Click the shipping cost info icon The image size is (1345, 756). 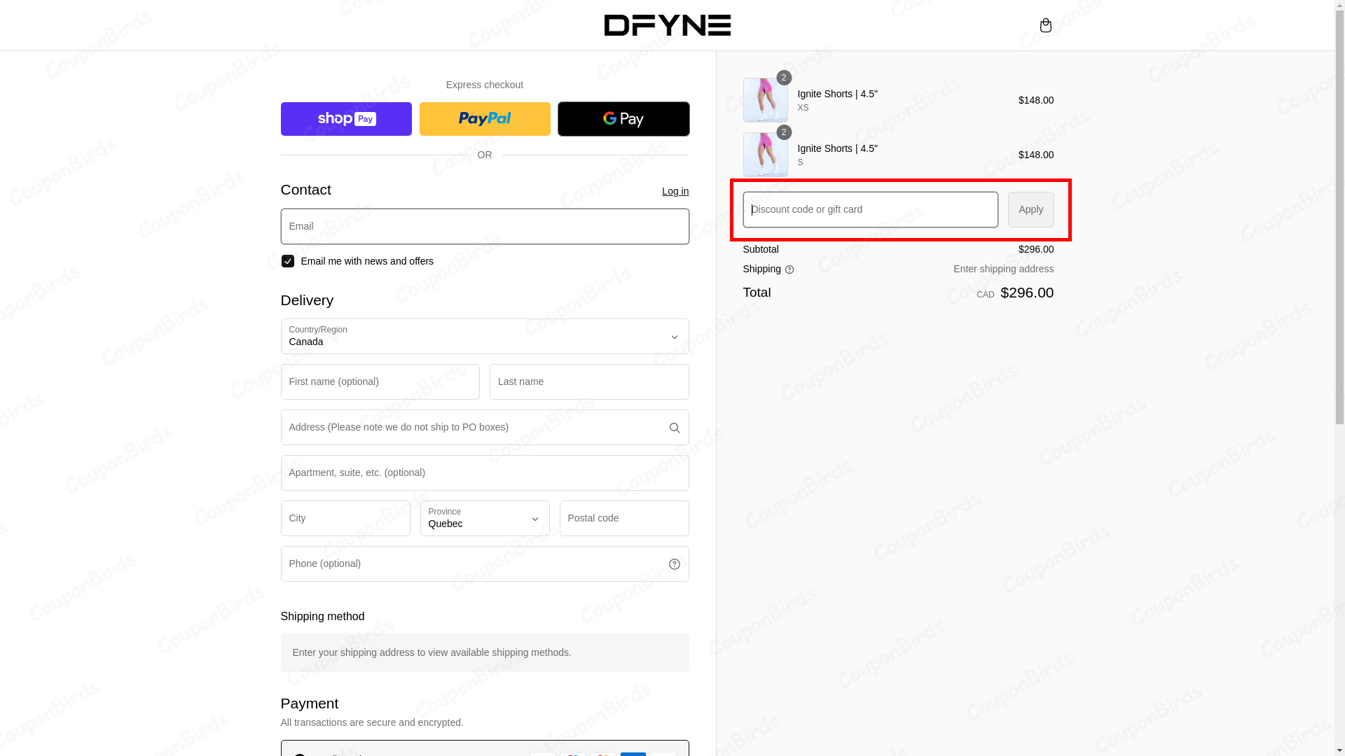(789, 269)
